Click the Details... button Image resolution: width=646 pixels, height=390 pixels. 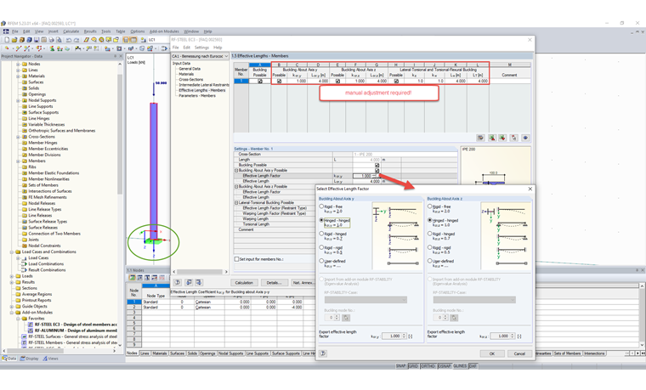(x=274, y=282)
